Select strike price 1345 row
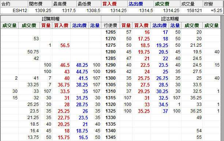 pos(111,137)
